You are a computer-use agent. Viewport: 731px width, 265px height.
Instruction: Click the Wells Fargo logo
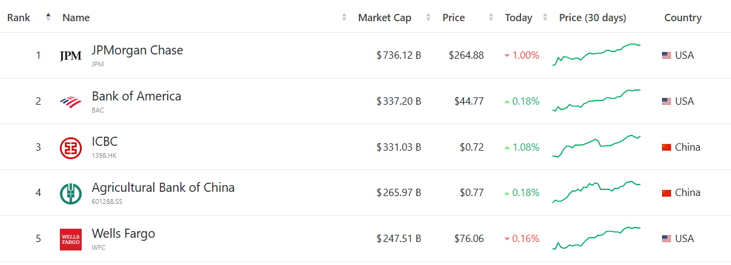click(x=71, y=239)
